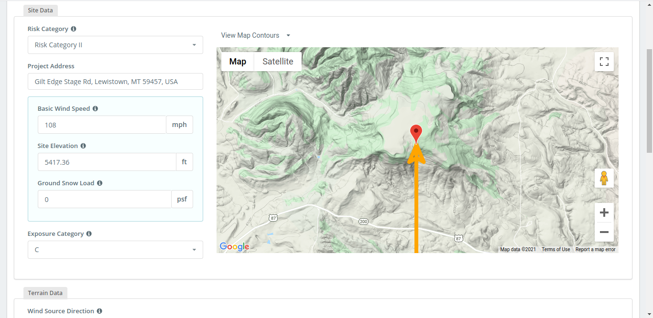Select the Map view tab
653x318 pixels.
(x=238, y=61)
